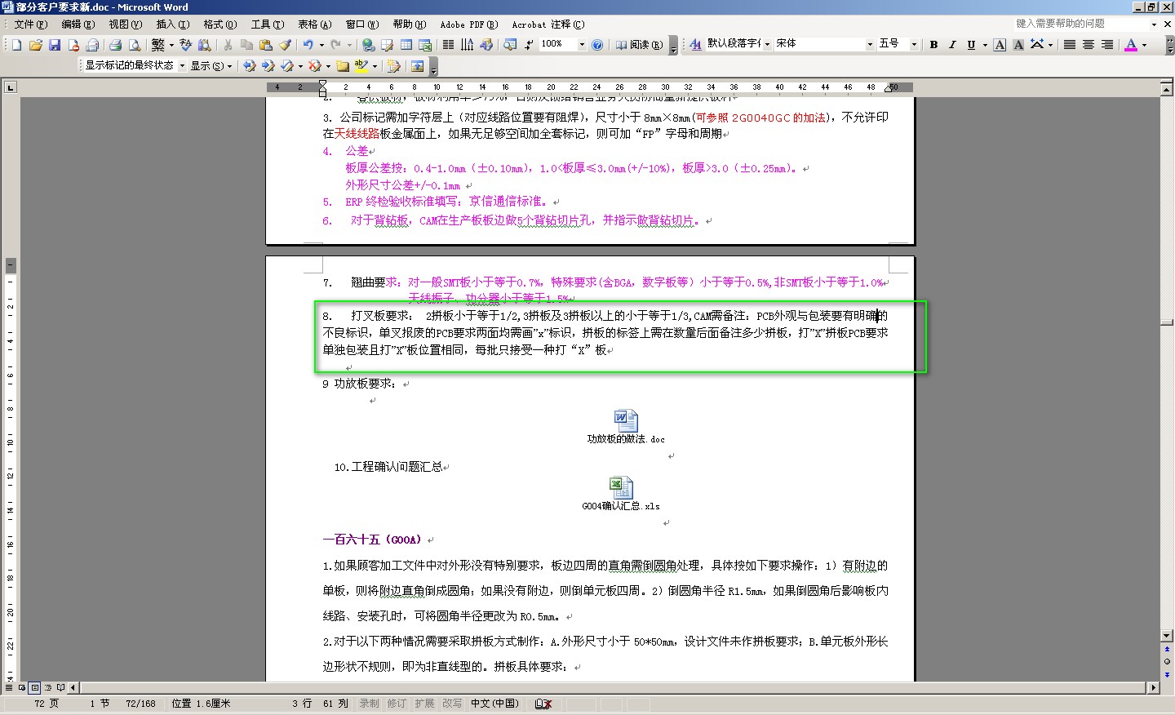
Task: Open the 插入(I) menu
Action: [173, 24]
